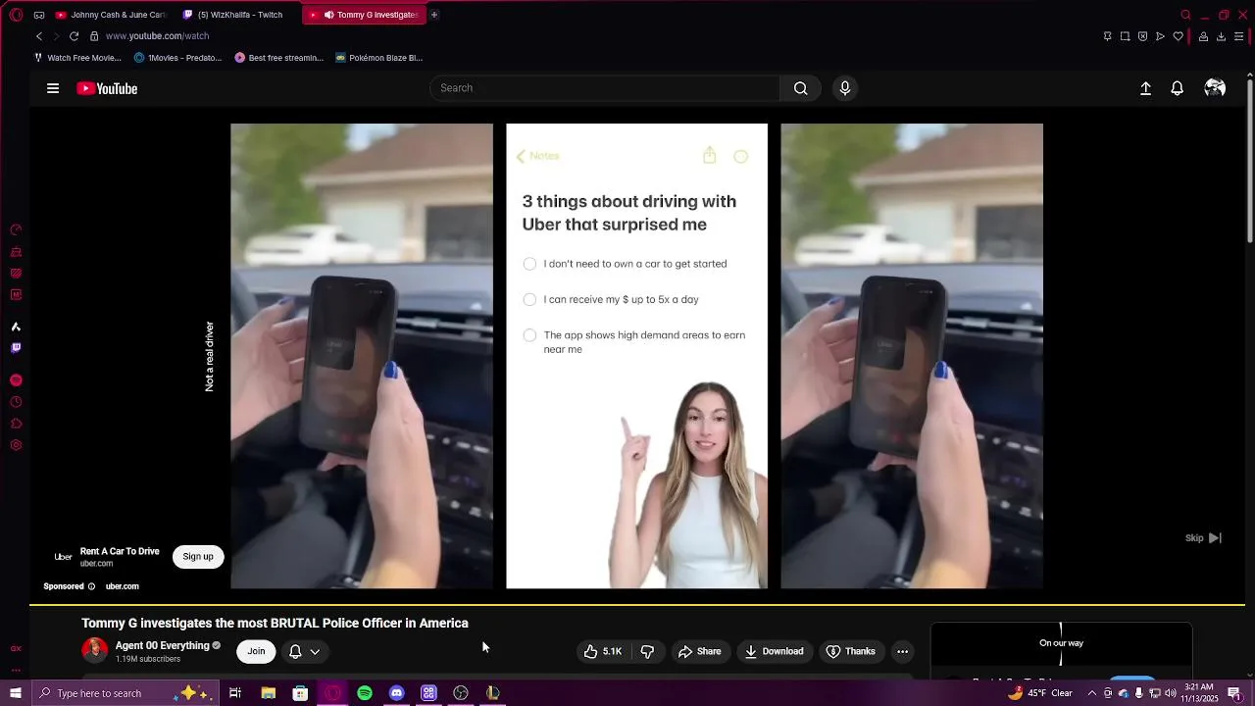Open Opera downloads icon
The height and width of the screenshot is (706, 1255).
point(1221,36)
